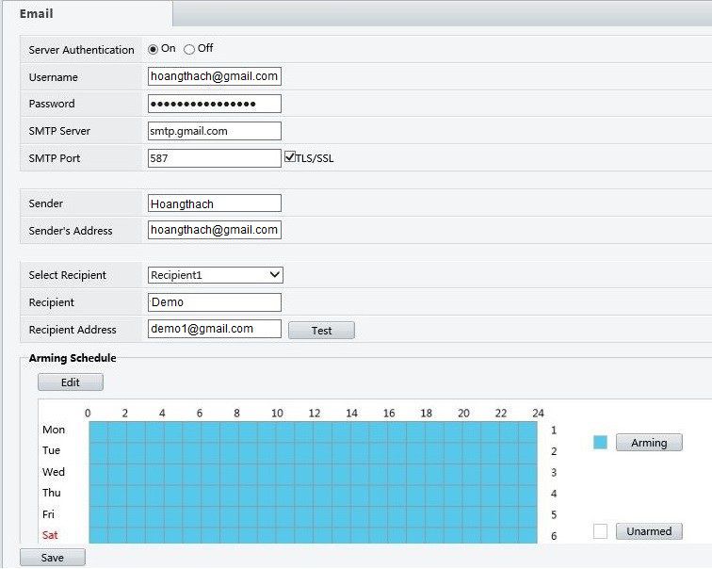Image resolution: width=712 pixels, height=569 pixels.
Task: Click the Edit arming schedule button
Action: (x=71, y=382)
